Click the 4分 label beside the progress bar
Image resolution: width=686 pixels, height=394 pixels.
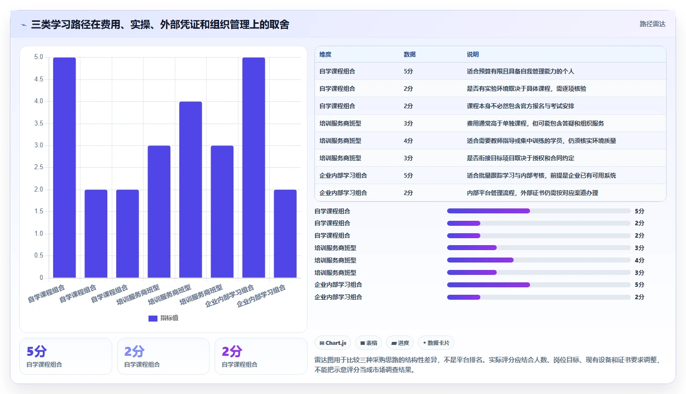click(639, 261)
